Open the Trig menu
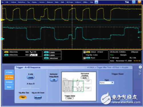 28,2
